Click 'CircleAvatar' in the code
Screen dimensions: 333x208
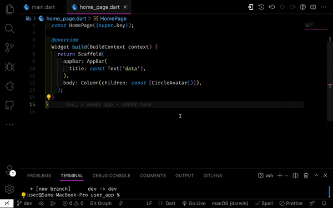[x=169, y=83]
